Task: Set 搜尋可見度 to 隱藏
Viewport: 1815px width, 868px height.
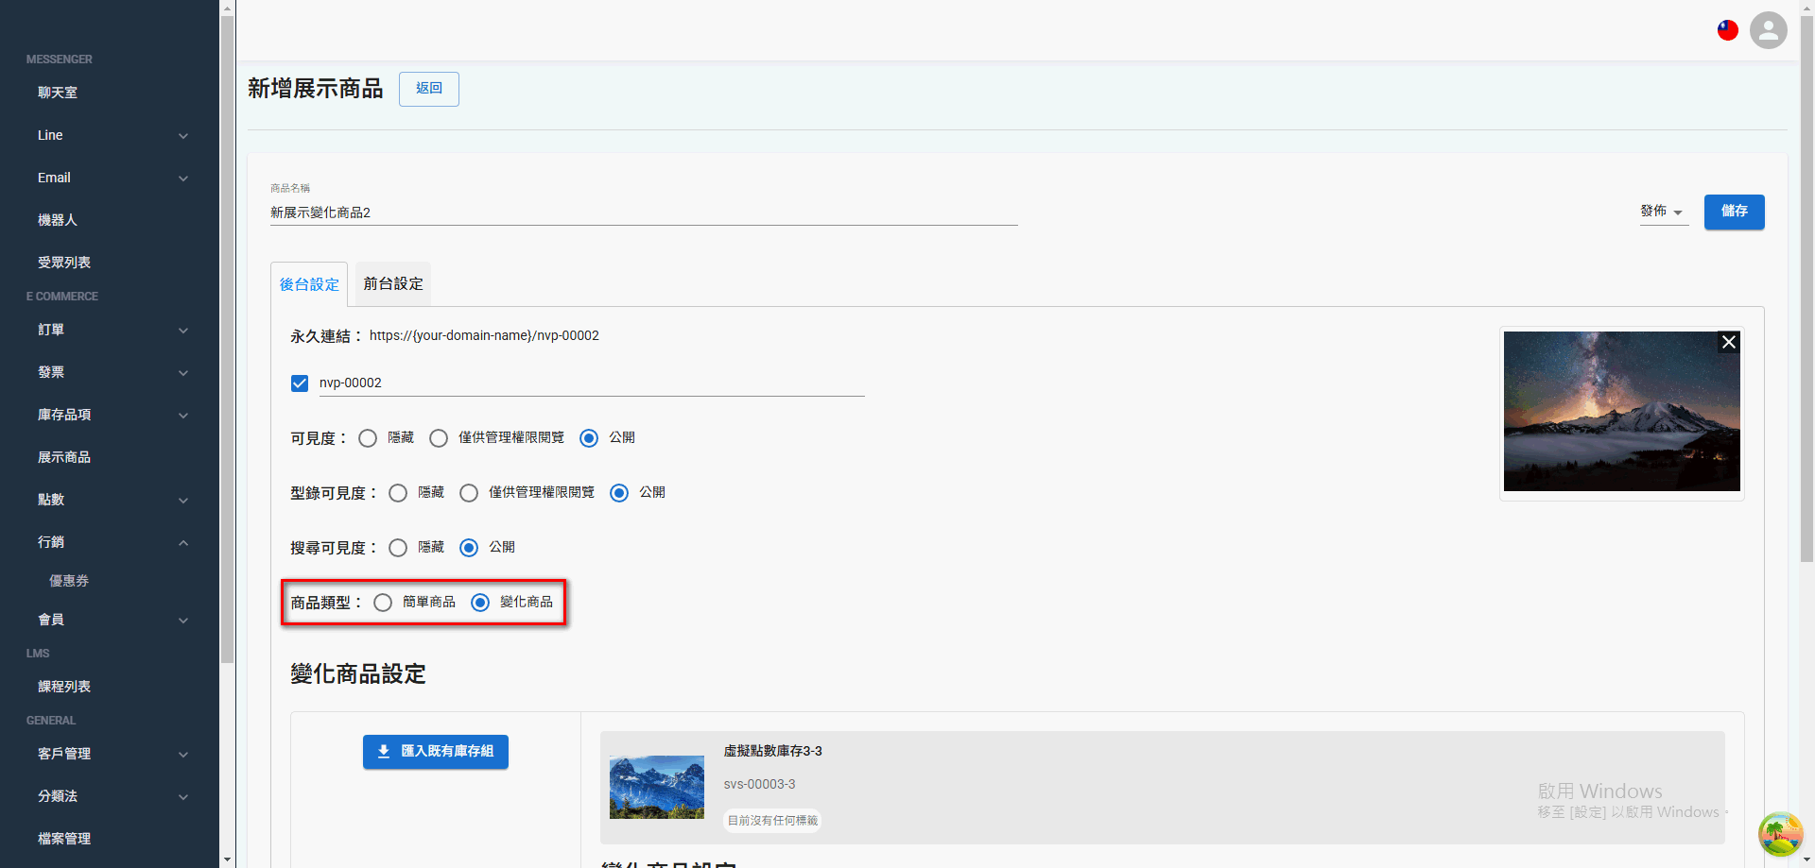Action: pyautogui.click(x=398, y=548)
